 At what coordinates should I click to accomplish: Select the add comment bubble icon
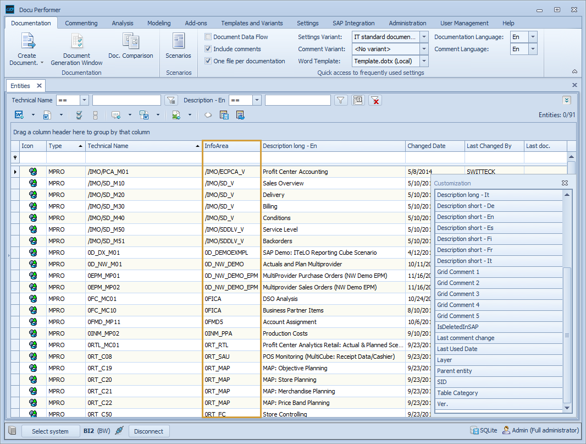click(115, 115)
